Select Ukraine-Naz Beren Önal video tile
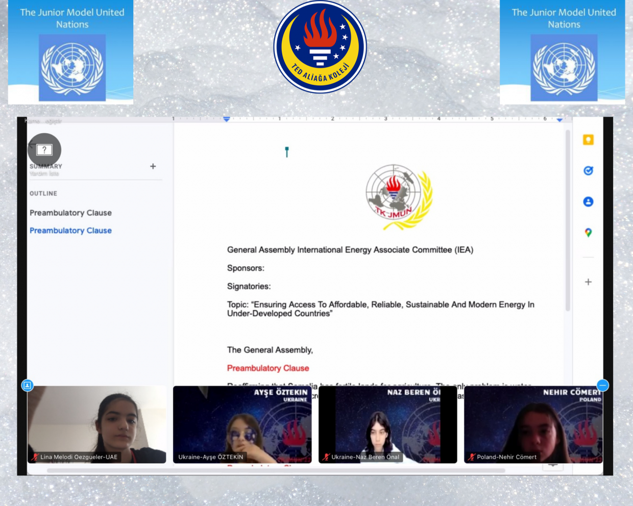Screen dimensions: 633x506 coord(388,424)
